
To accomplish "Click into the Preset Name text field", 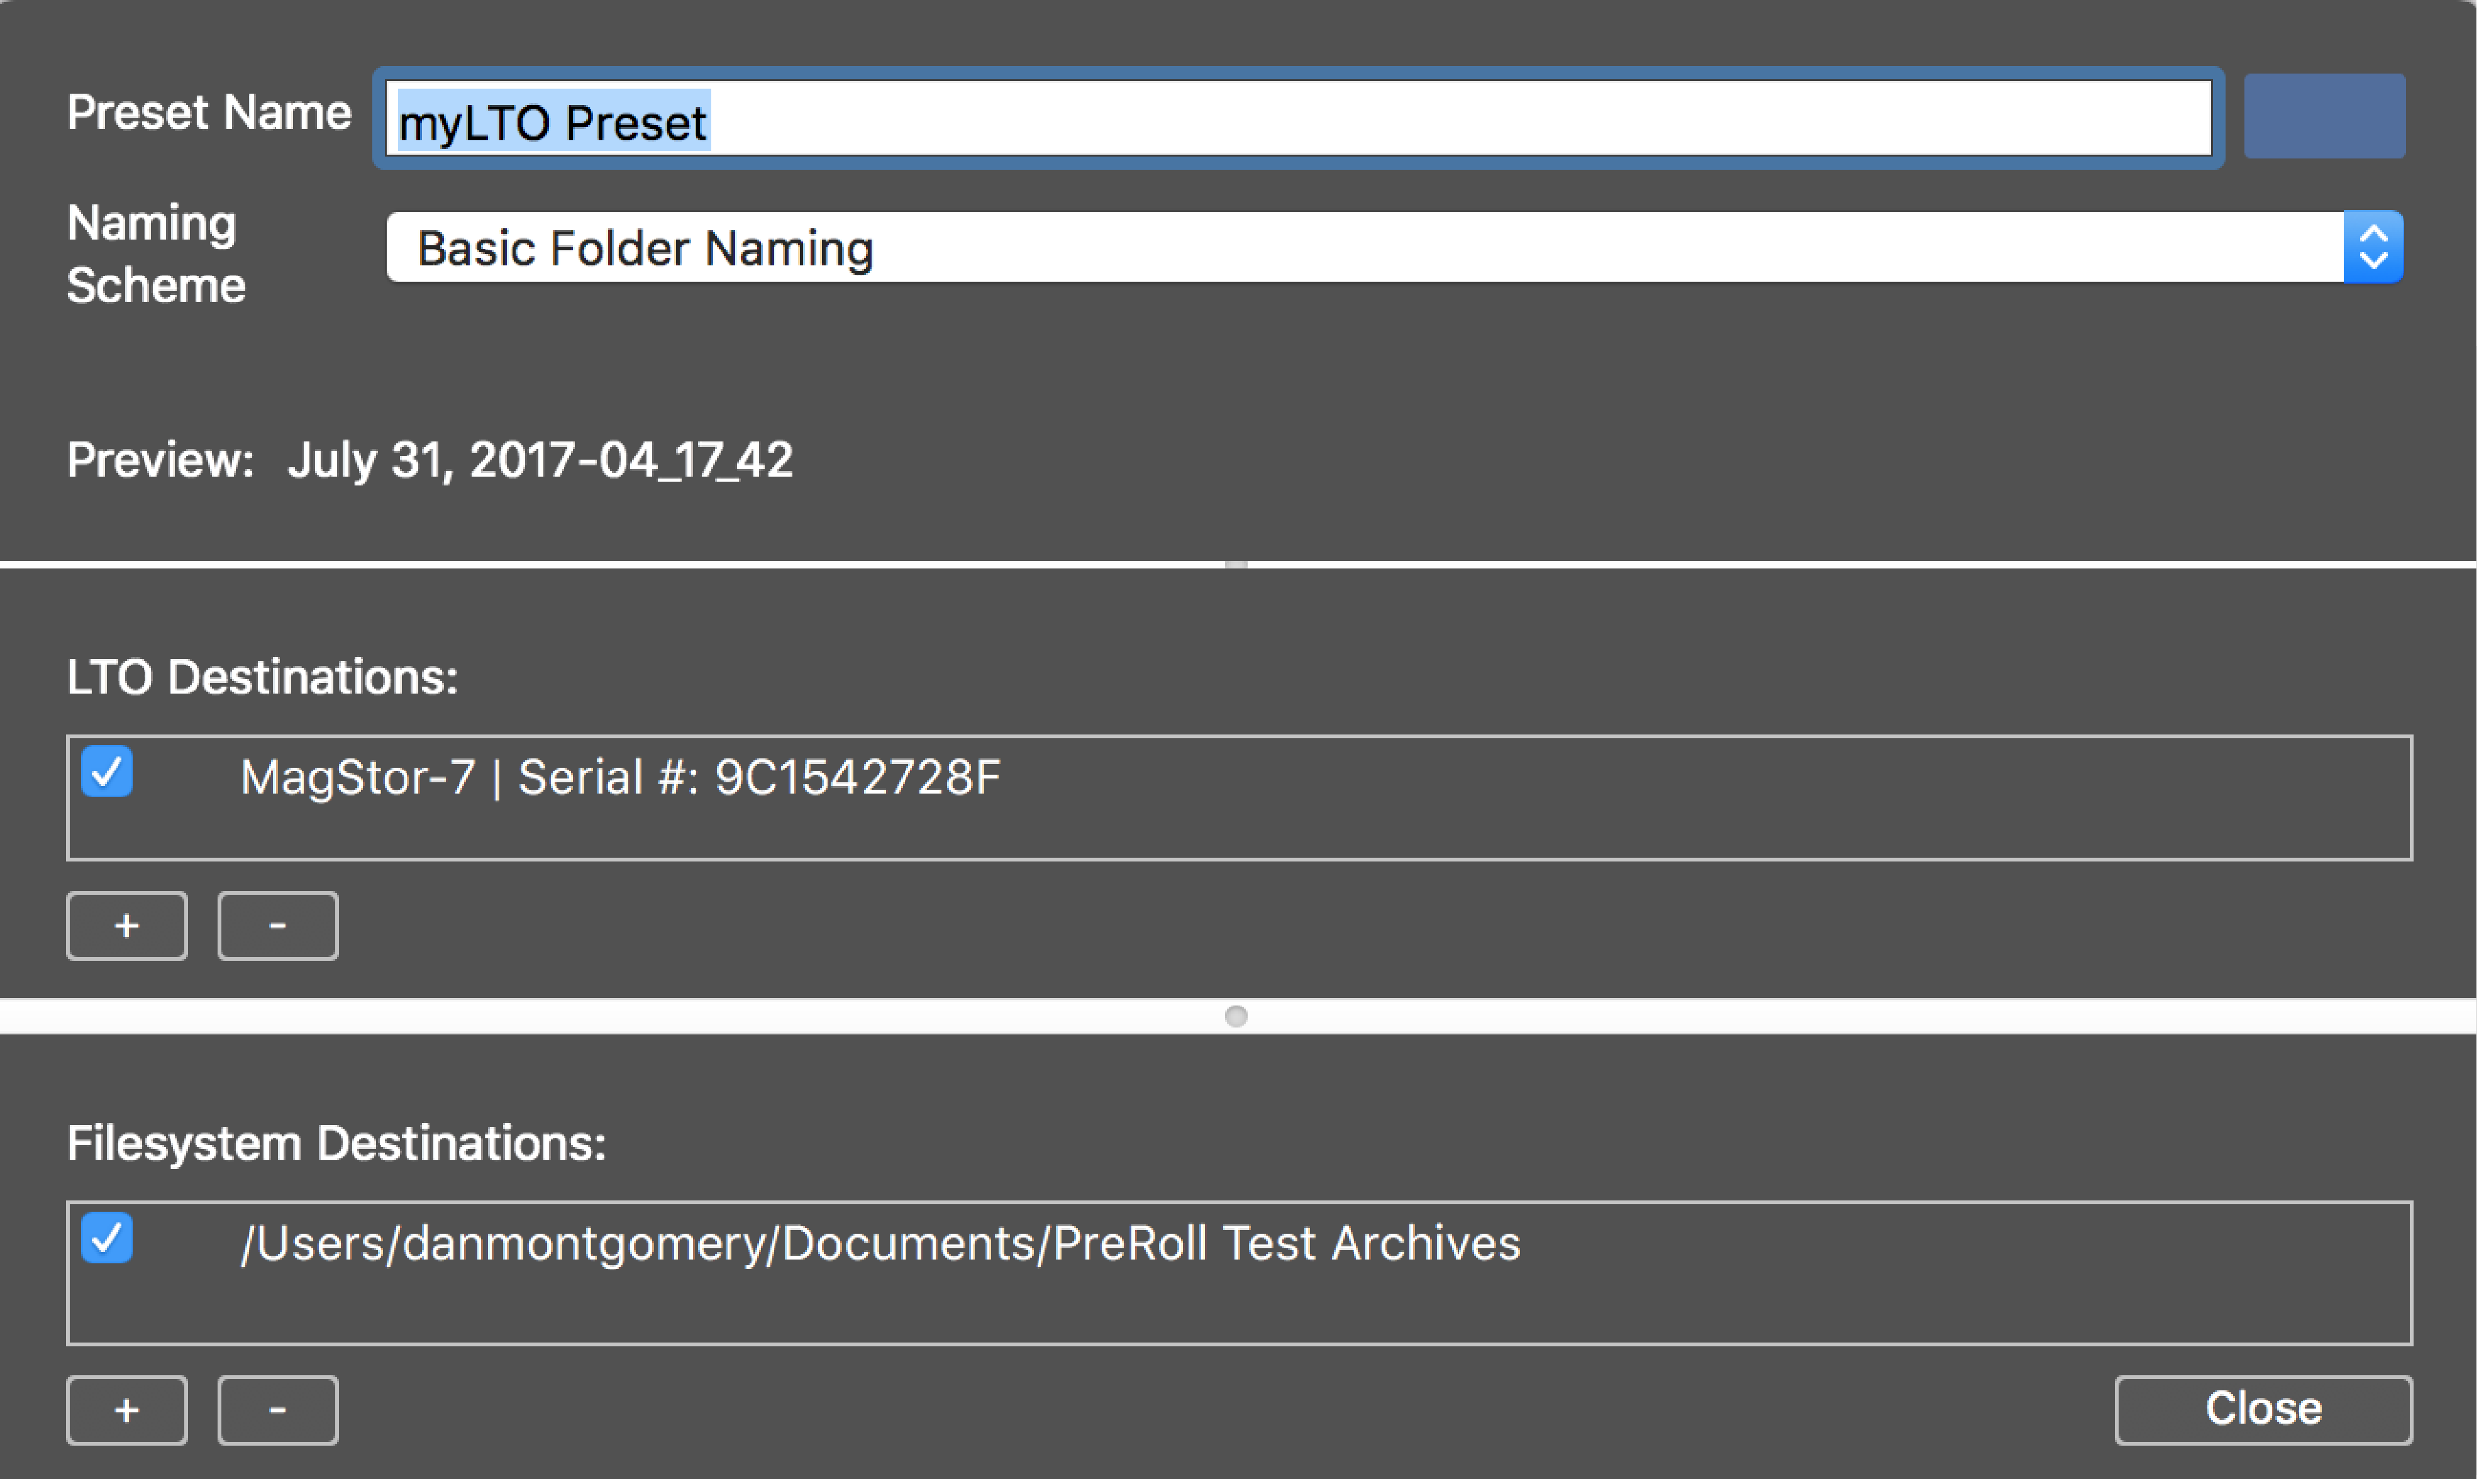I will (1298, 119).
